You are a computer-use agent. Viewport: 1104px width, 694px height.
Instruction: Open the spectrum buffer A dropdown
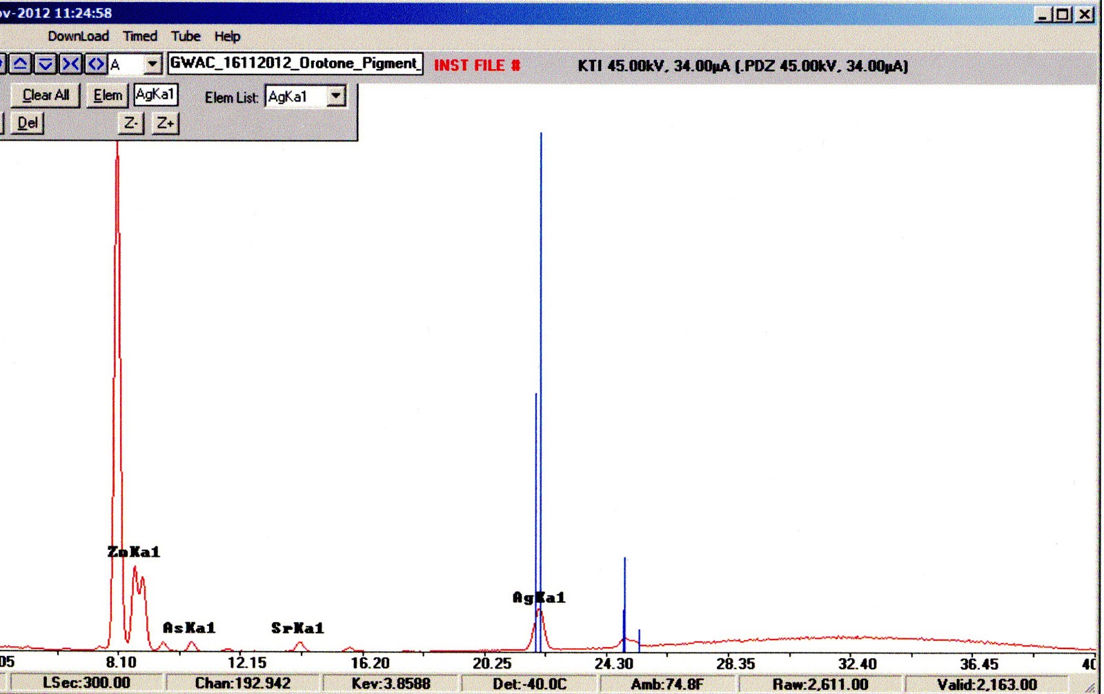pyautogui.click(x=153, y=63)
